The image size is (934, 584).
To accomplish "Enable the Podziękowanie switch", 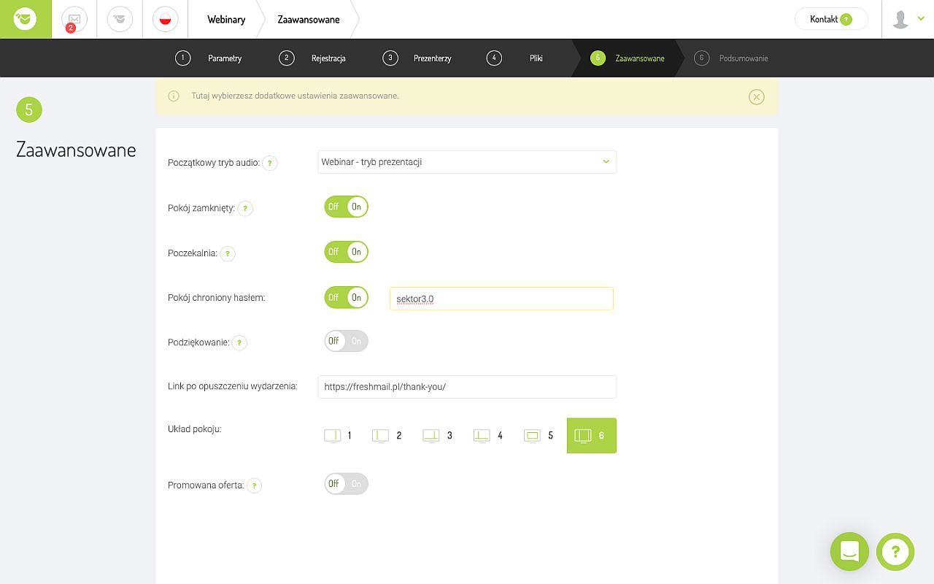I will click(x=346, y=341).
